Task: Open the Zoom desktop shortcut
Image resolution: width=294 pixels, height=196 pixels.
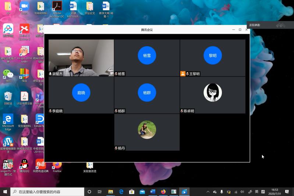Action: 24,6
